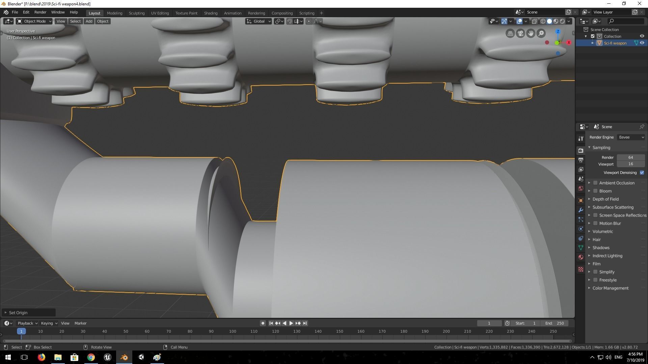Screen dimensions: 648x364
Task: Toggle the perspective/orthographic grid icon
Action: [510, 33]
